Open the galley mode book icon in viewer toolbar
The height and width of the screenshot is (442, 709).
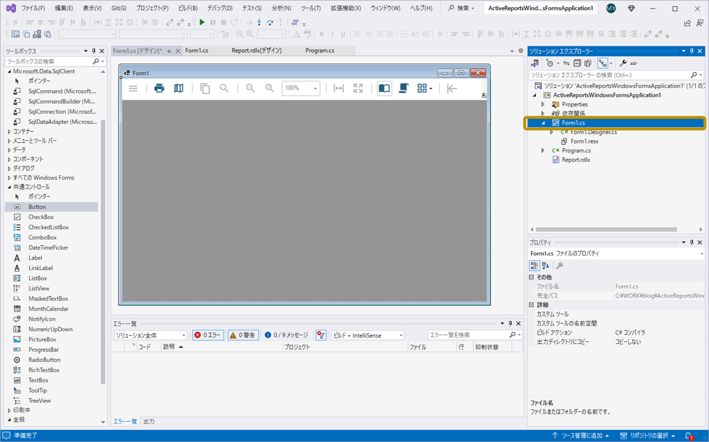(x=178, y=88)
